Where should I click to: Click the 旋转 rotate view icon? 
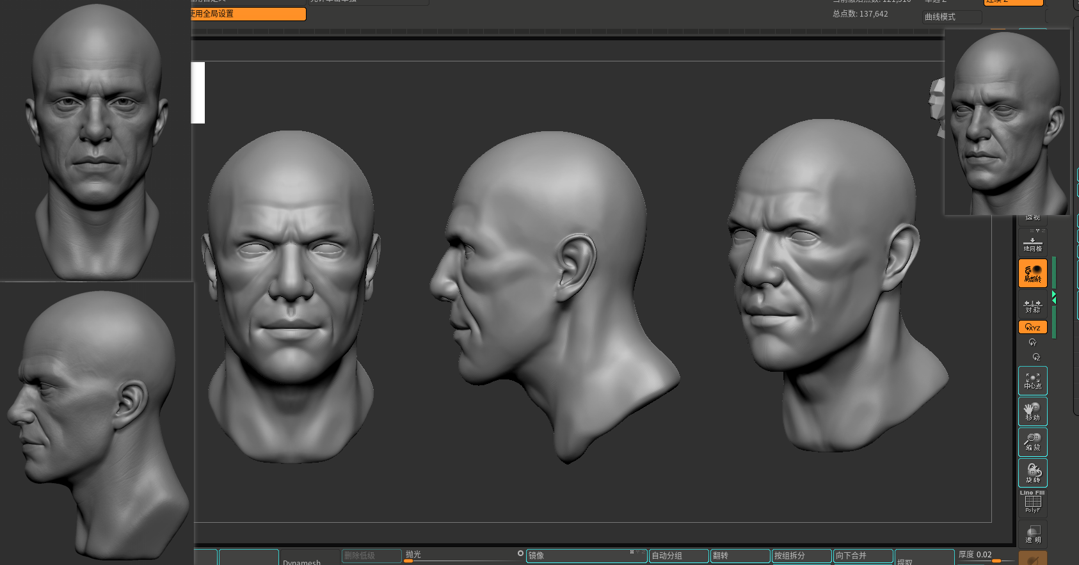click(x=1032, y=473)
